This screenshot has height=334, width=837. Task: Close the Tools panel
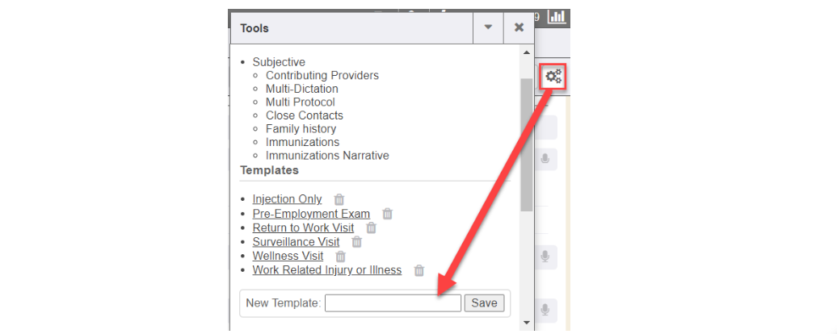tap(519, 27)
